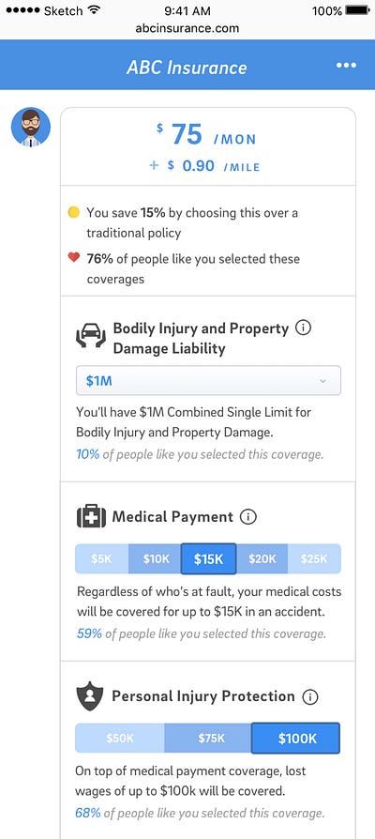Image resolution: width=375 pixels, height=839 pixels.
Task: Tap the red heart icon
Action: [x=74, y=258]
